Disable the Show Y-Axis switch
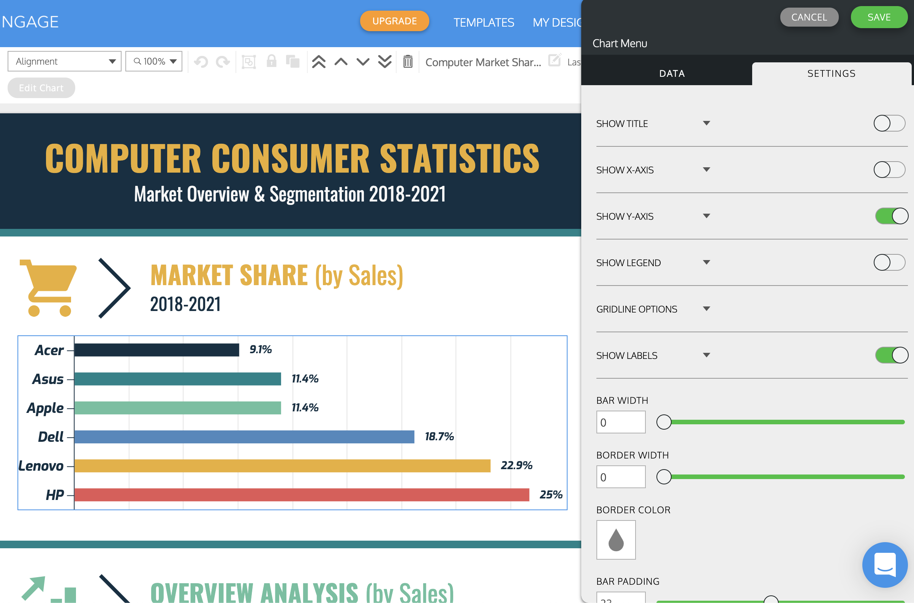Viewport: 914px width, 603px height. point(891,216)
